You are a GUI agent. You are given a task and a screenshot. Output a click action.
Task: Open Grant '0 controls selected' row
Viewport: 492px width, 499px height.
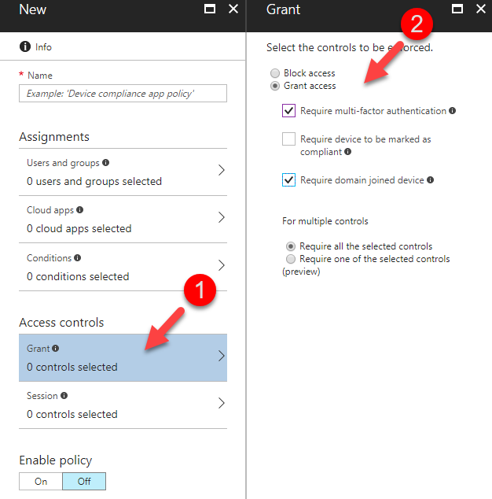[x=123, y=357]
